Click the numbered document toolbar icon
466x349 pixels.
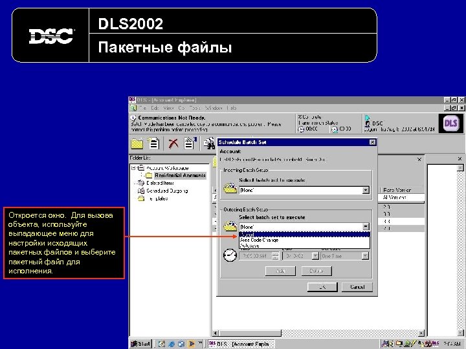(190, 143)
